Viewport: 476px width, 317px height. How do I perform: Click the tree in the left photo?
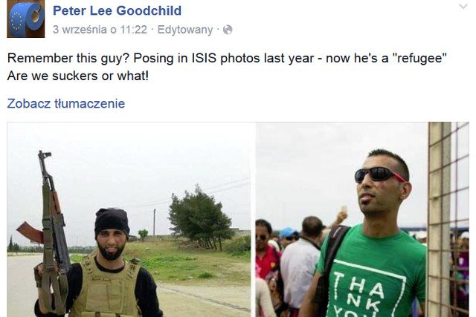tap(199, 218)
